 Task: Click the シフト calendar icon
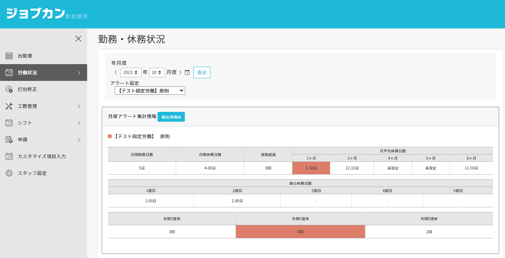(x=9, y=123)
